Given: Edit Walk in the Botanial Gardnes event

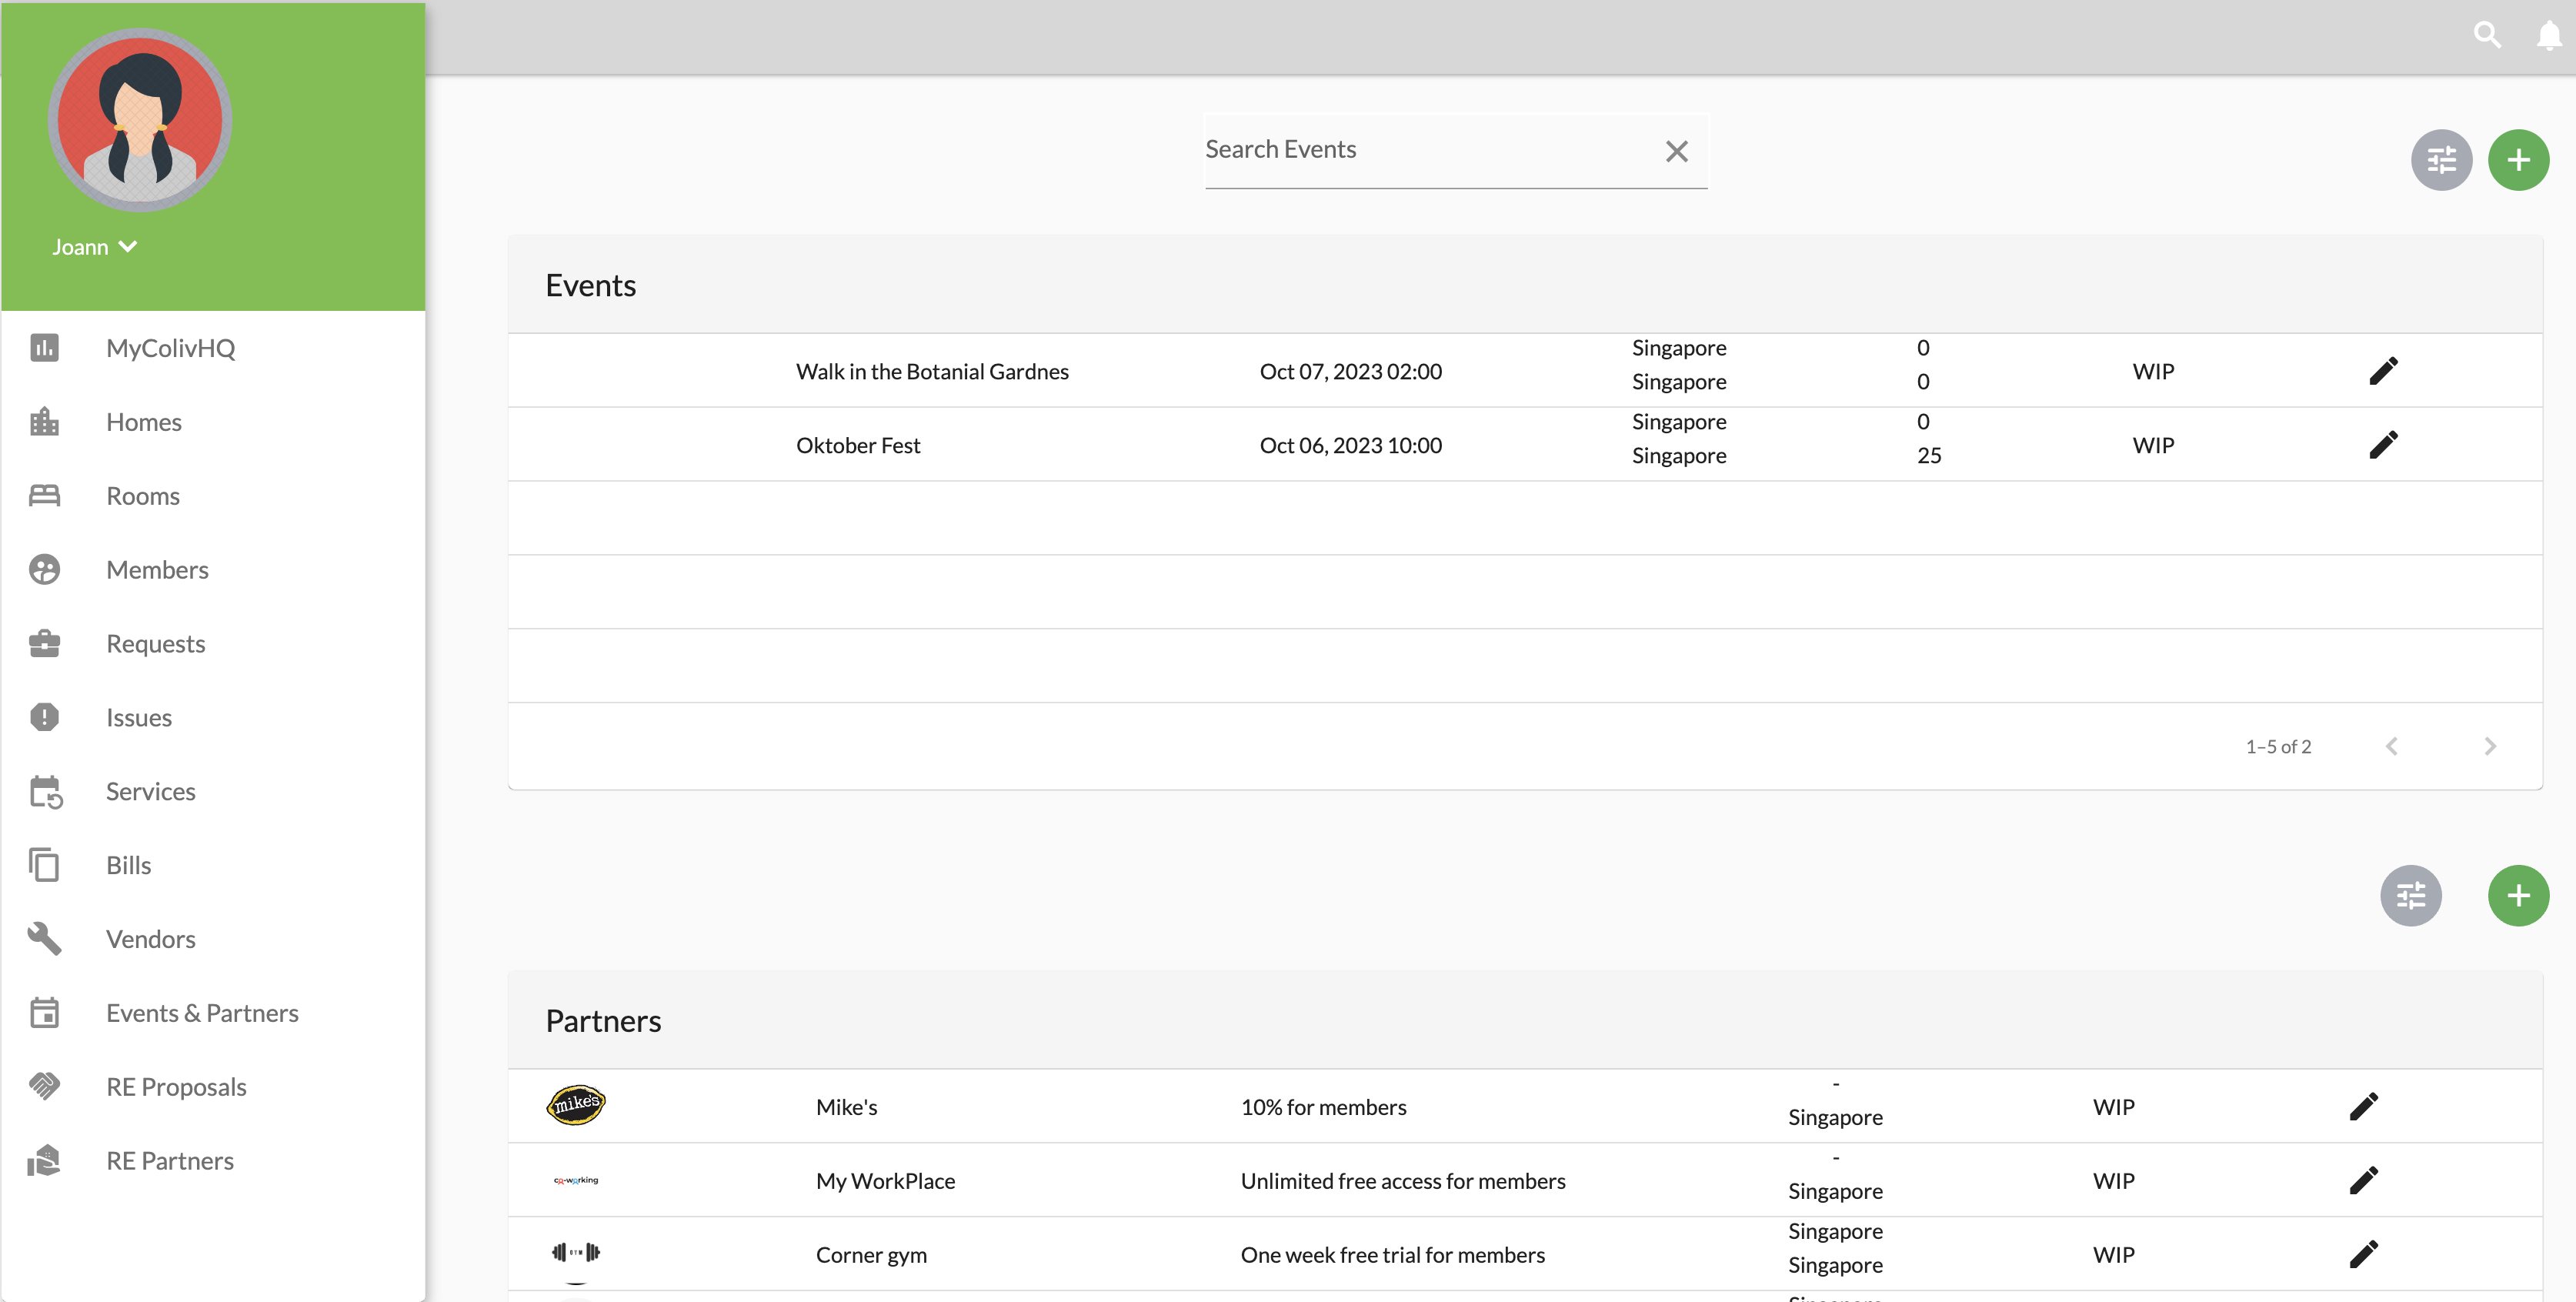Looking at the screenshot, I should point(2383,371).
